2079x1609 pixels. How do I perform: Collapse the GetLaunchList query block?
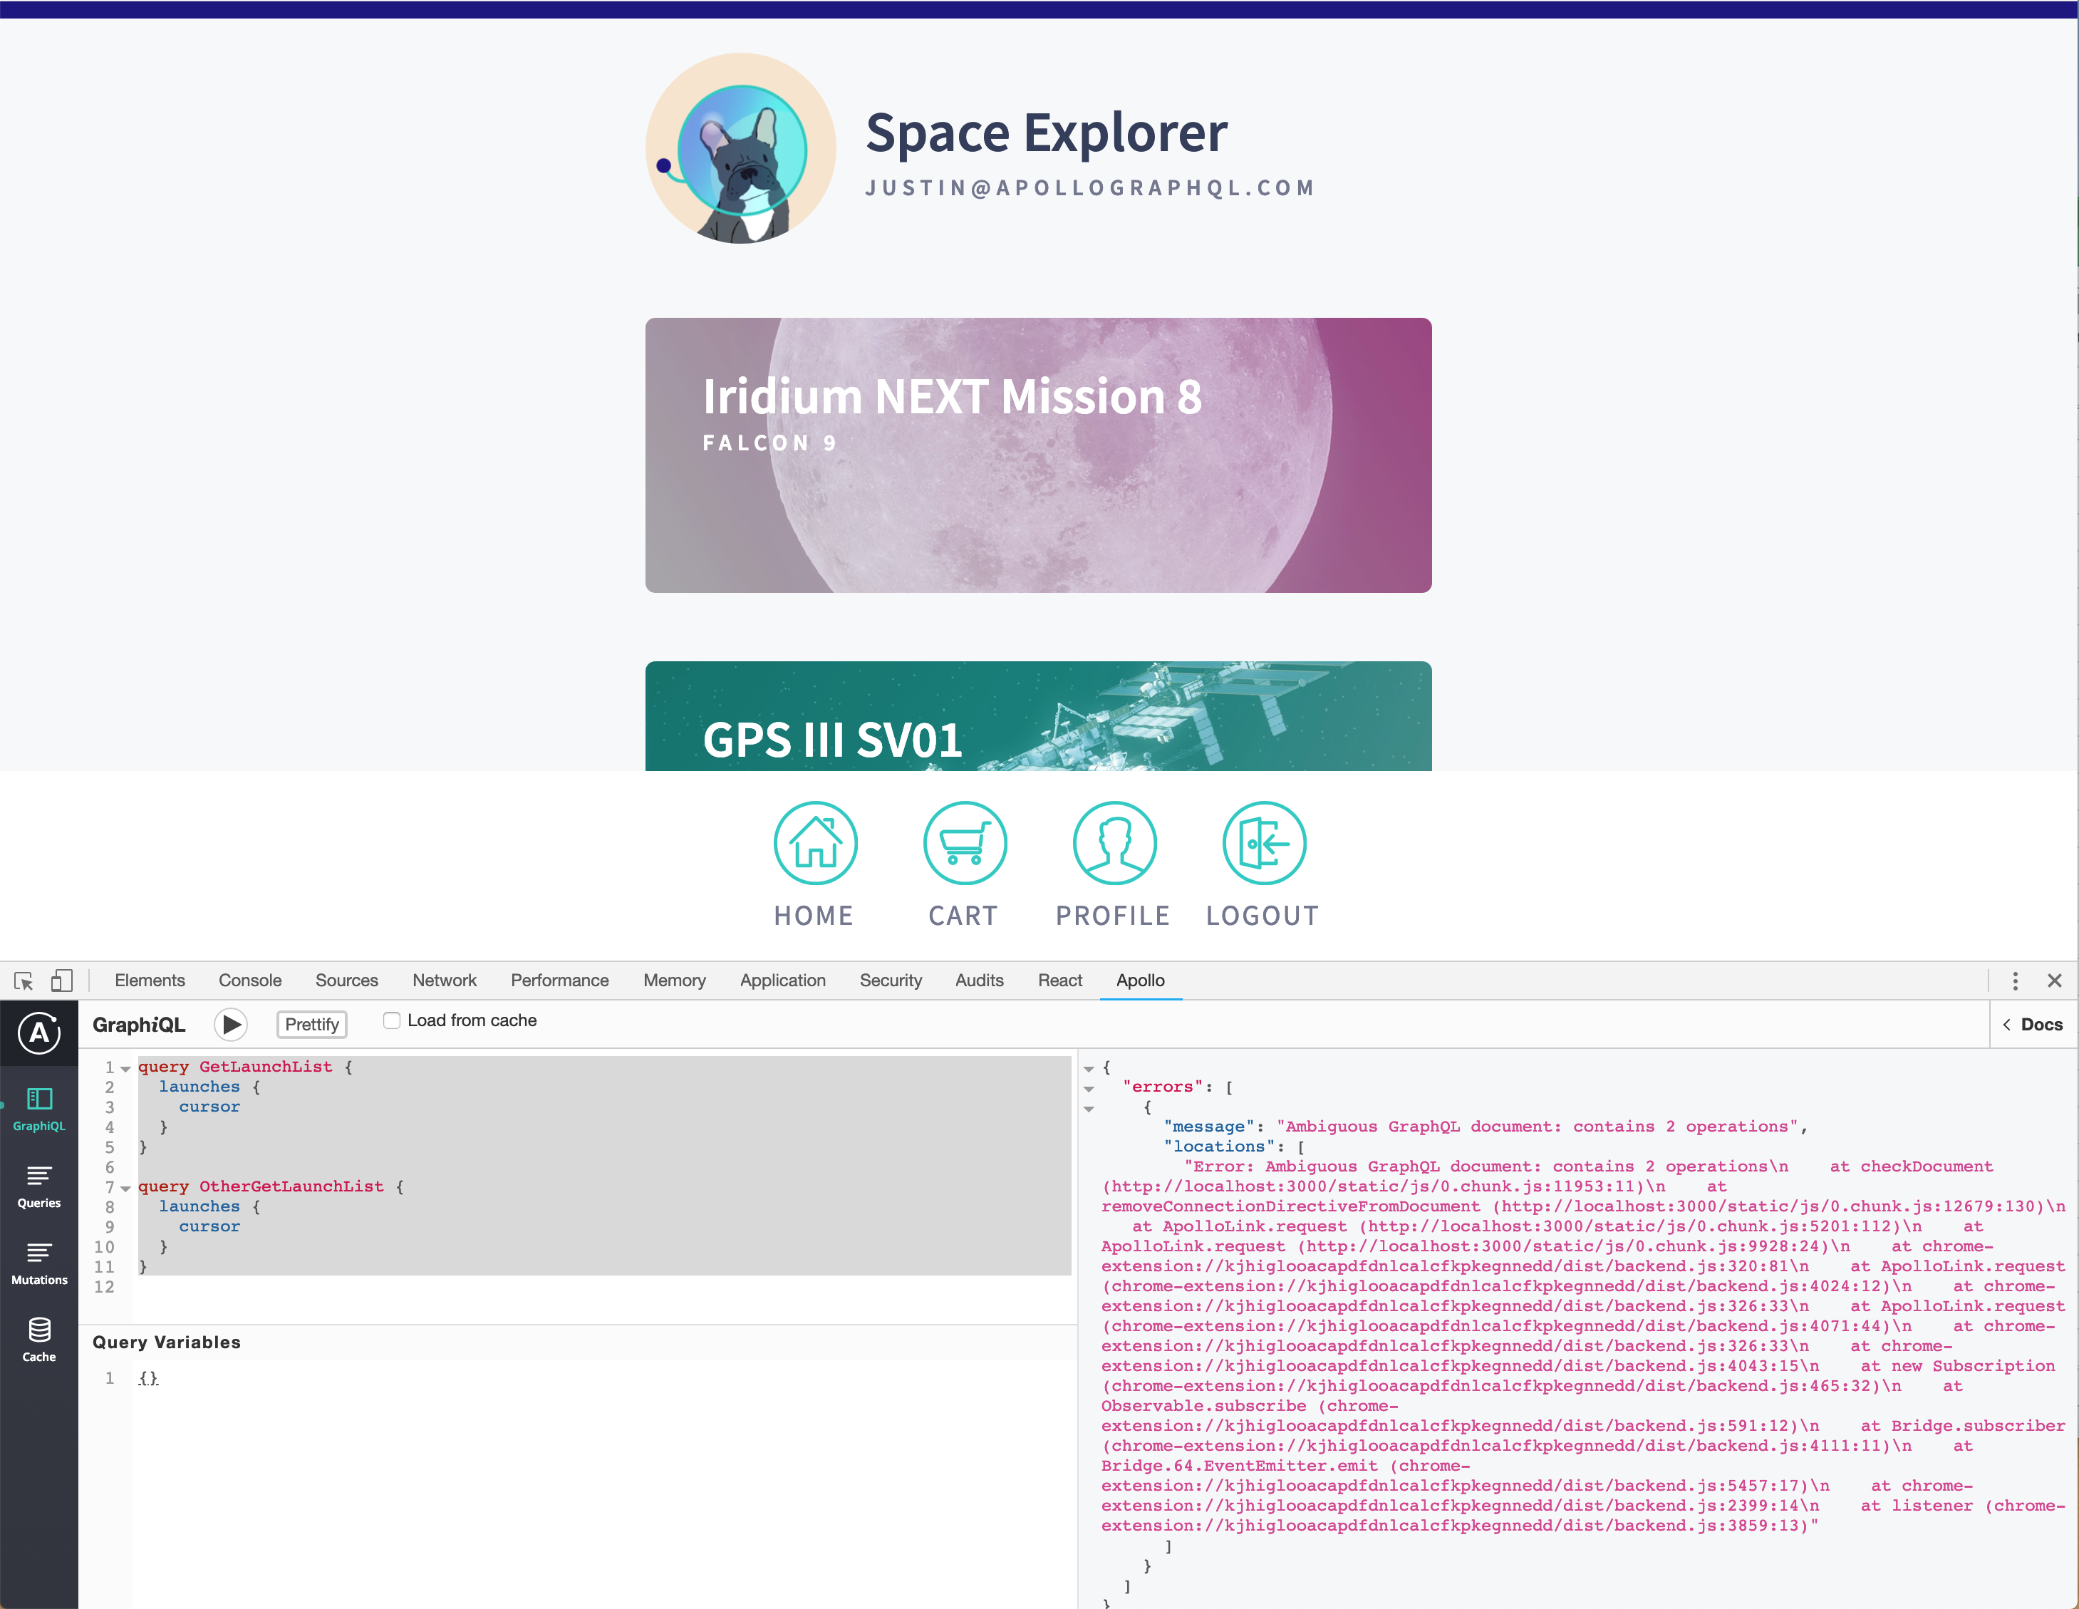pos(125,1068)
